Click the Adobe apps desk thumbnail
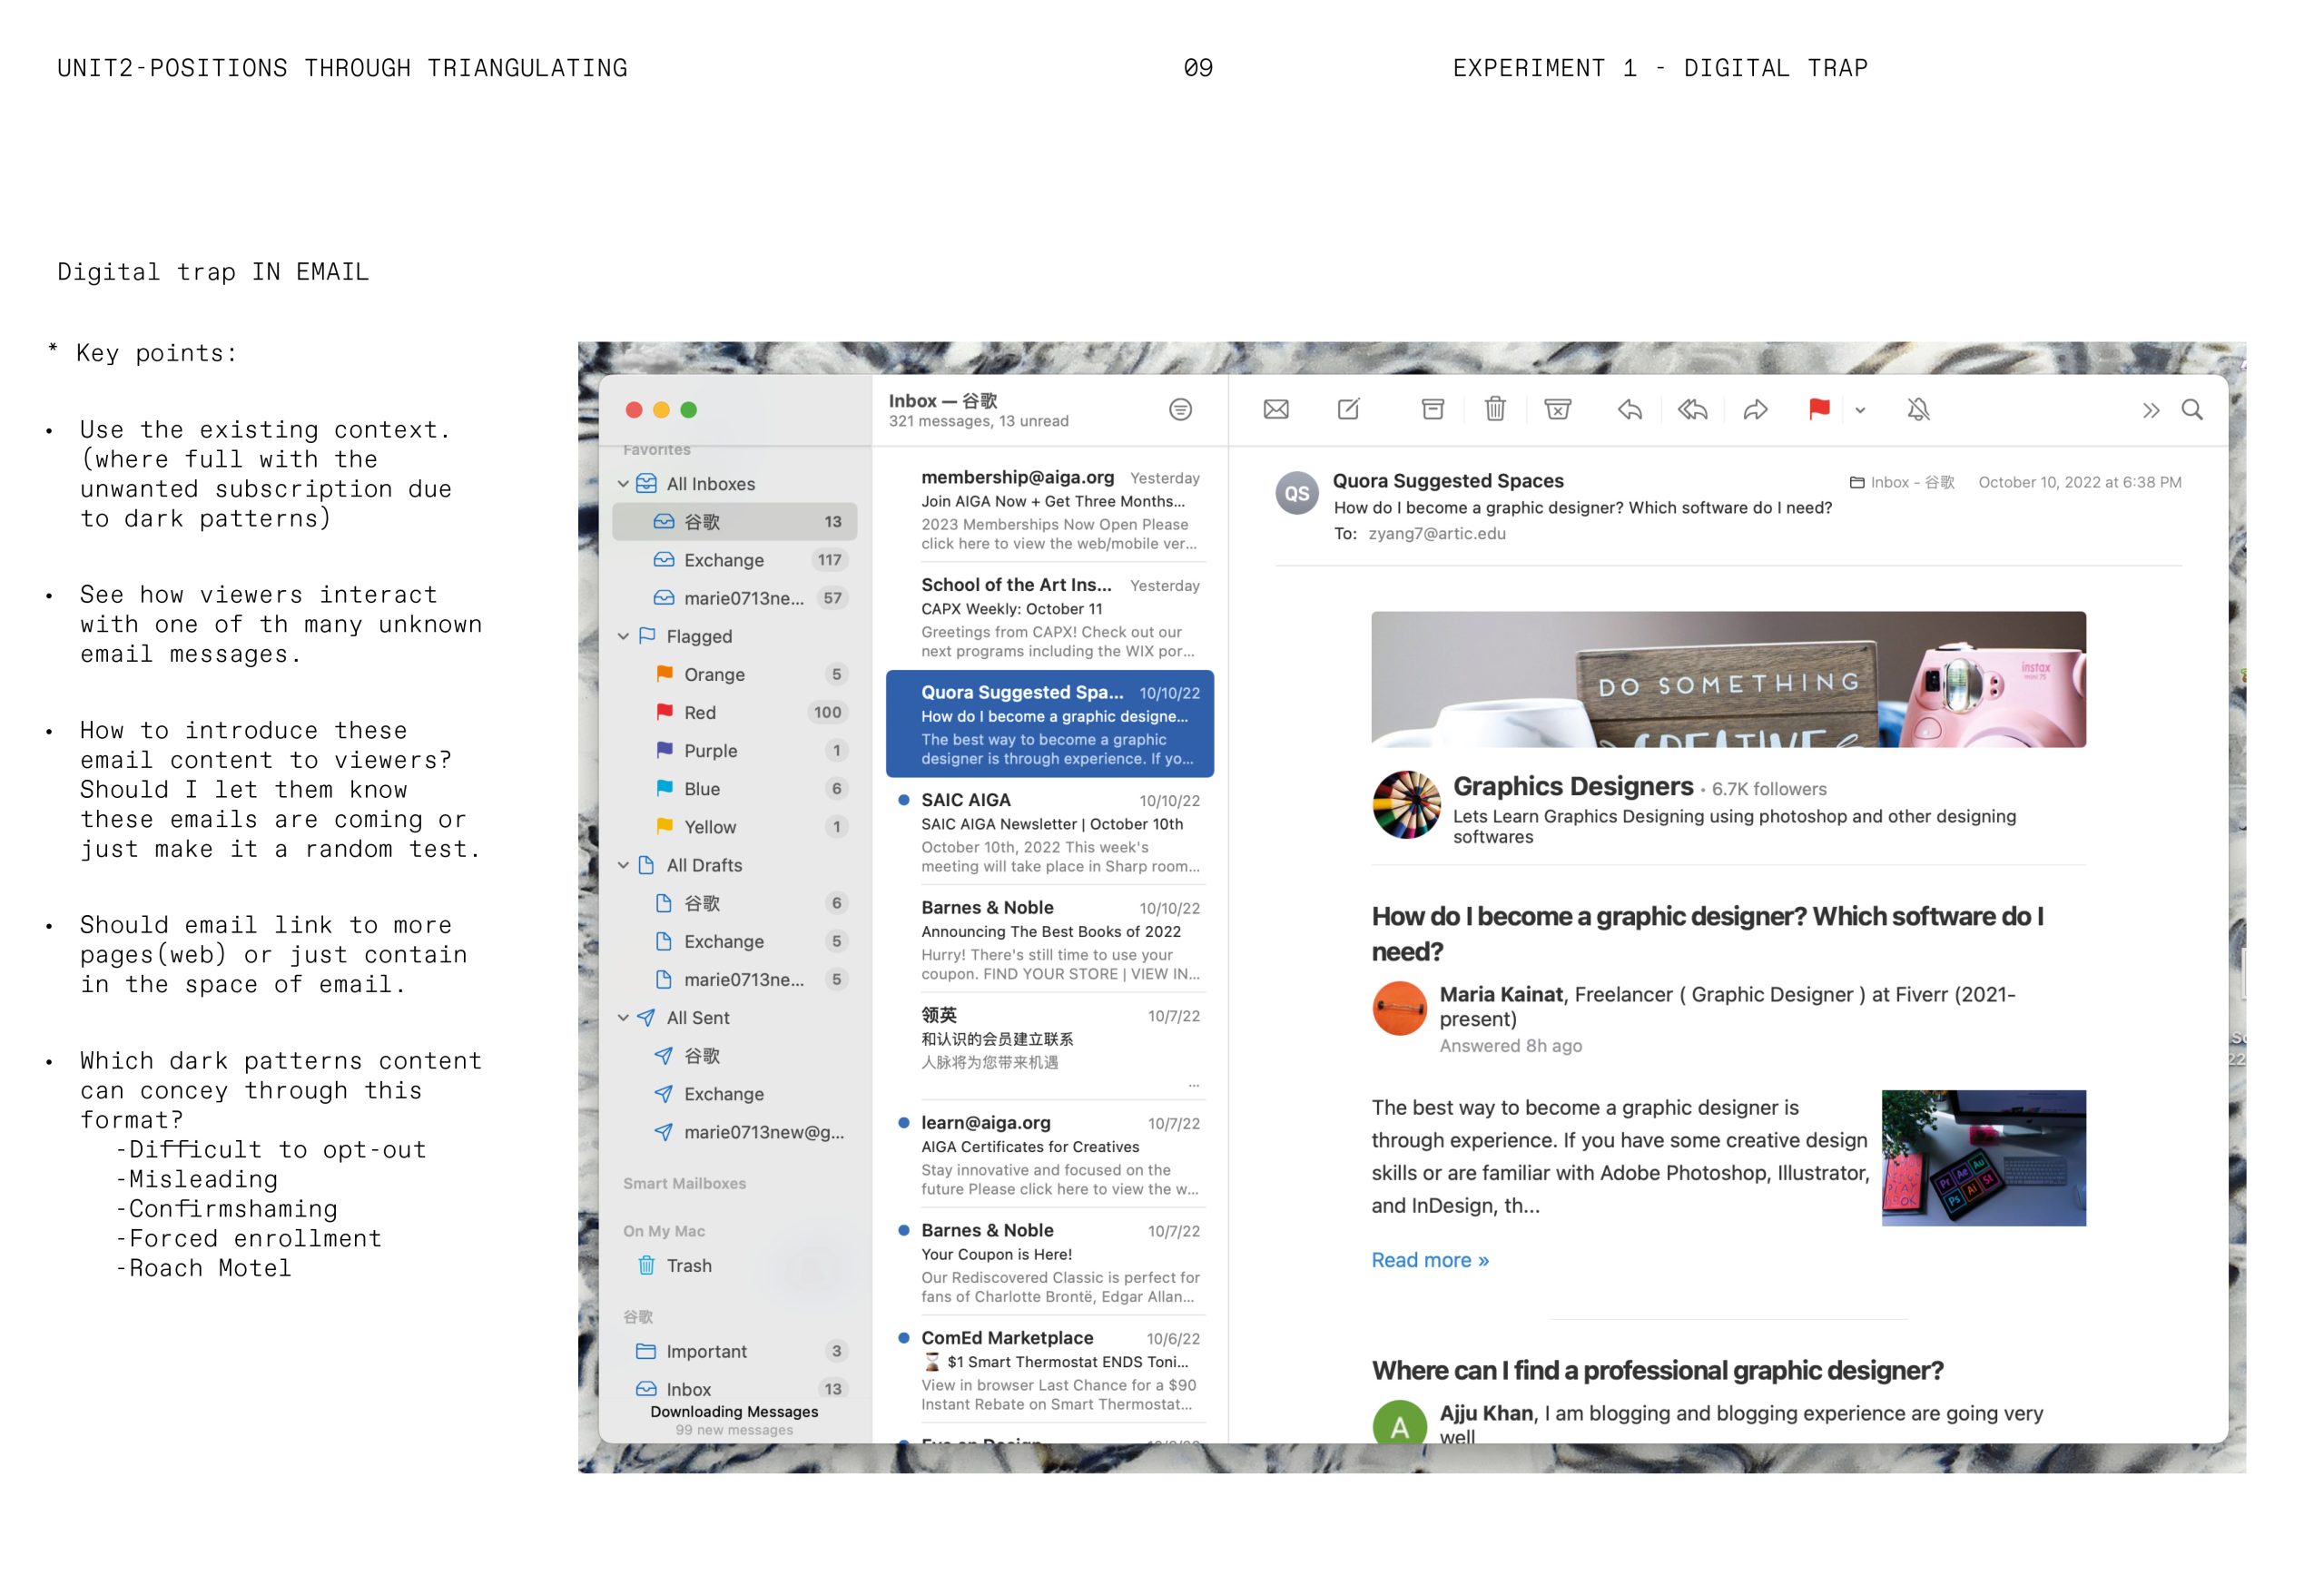Screen dimensions: 2324x1595 1984,1159
